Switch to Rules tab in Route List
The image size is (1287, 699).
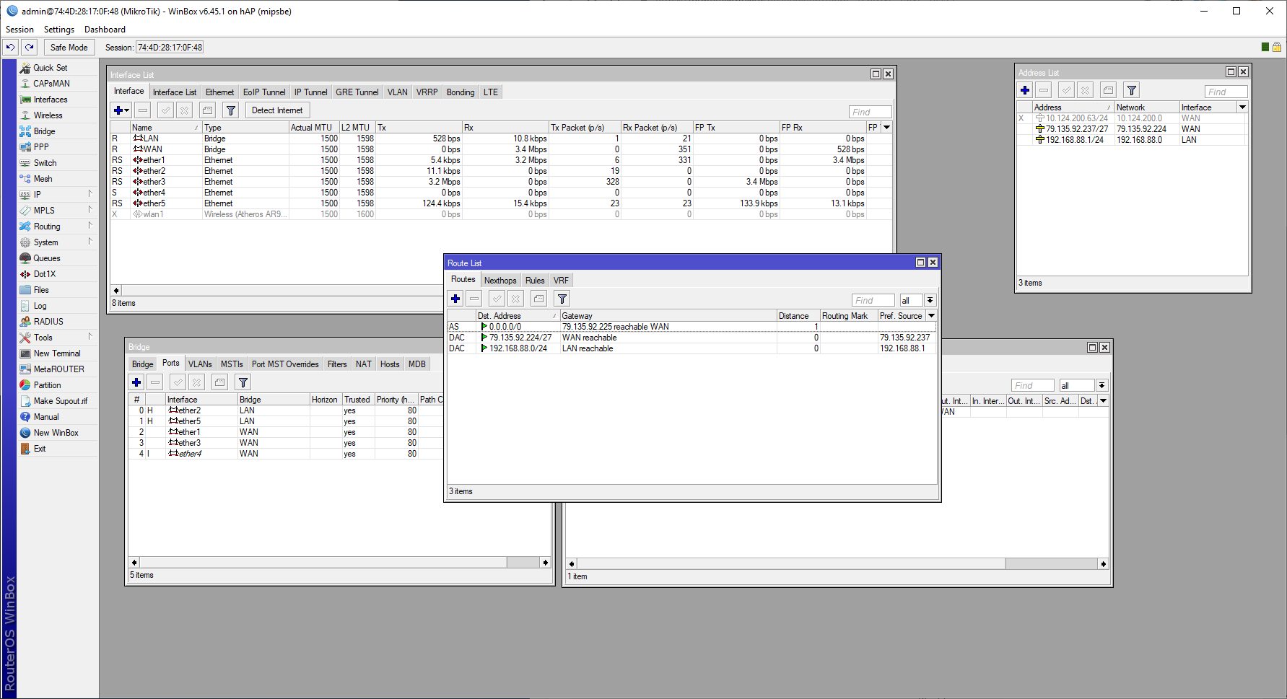click(535, 281)
